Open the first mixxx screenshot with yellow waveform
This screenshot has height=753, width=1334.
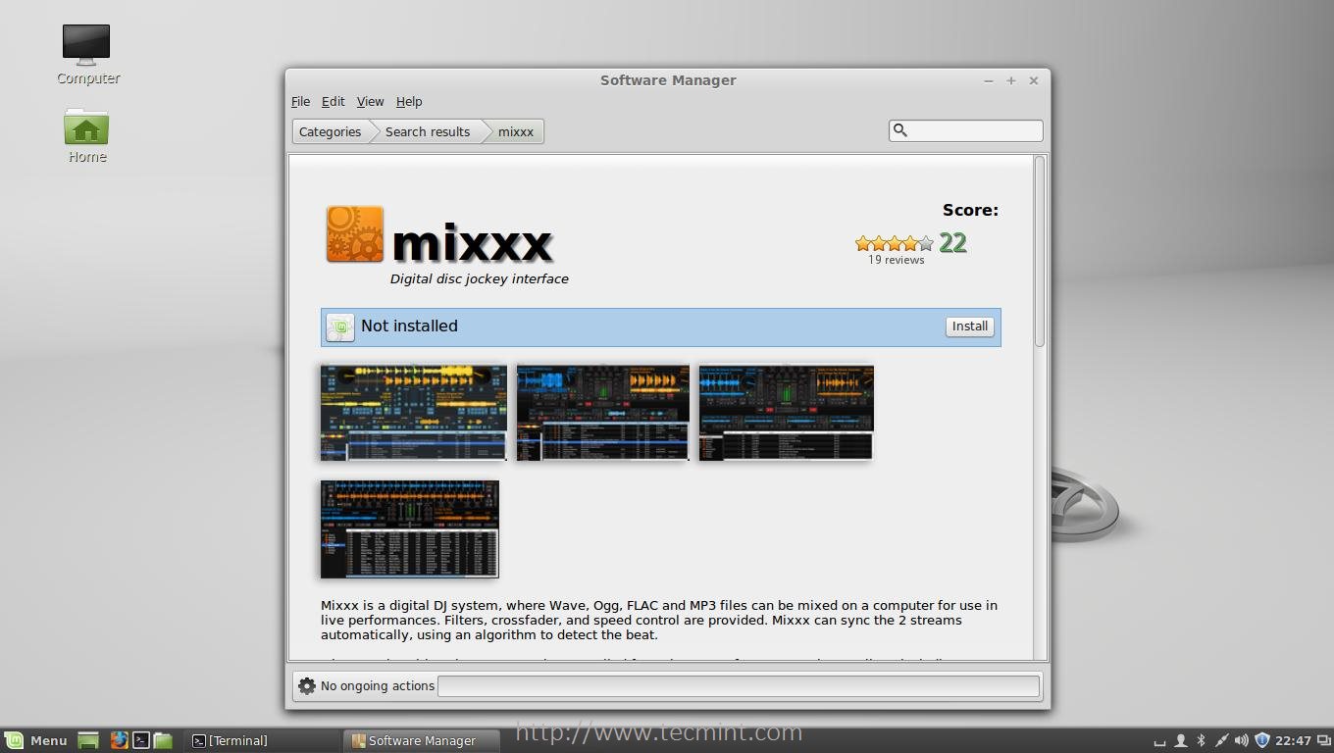click(413, 413)
